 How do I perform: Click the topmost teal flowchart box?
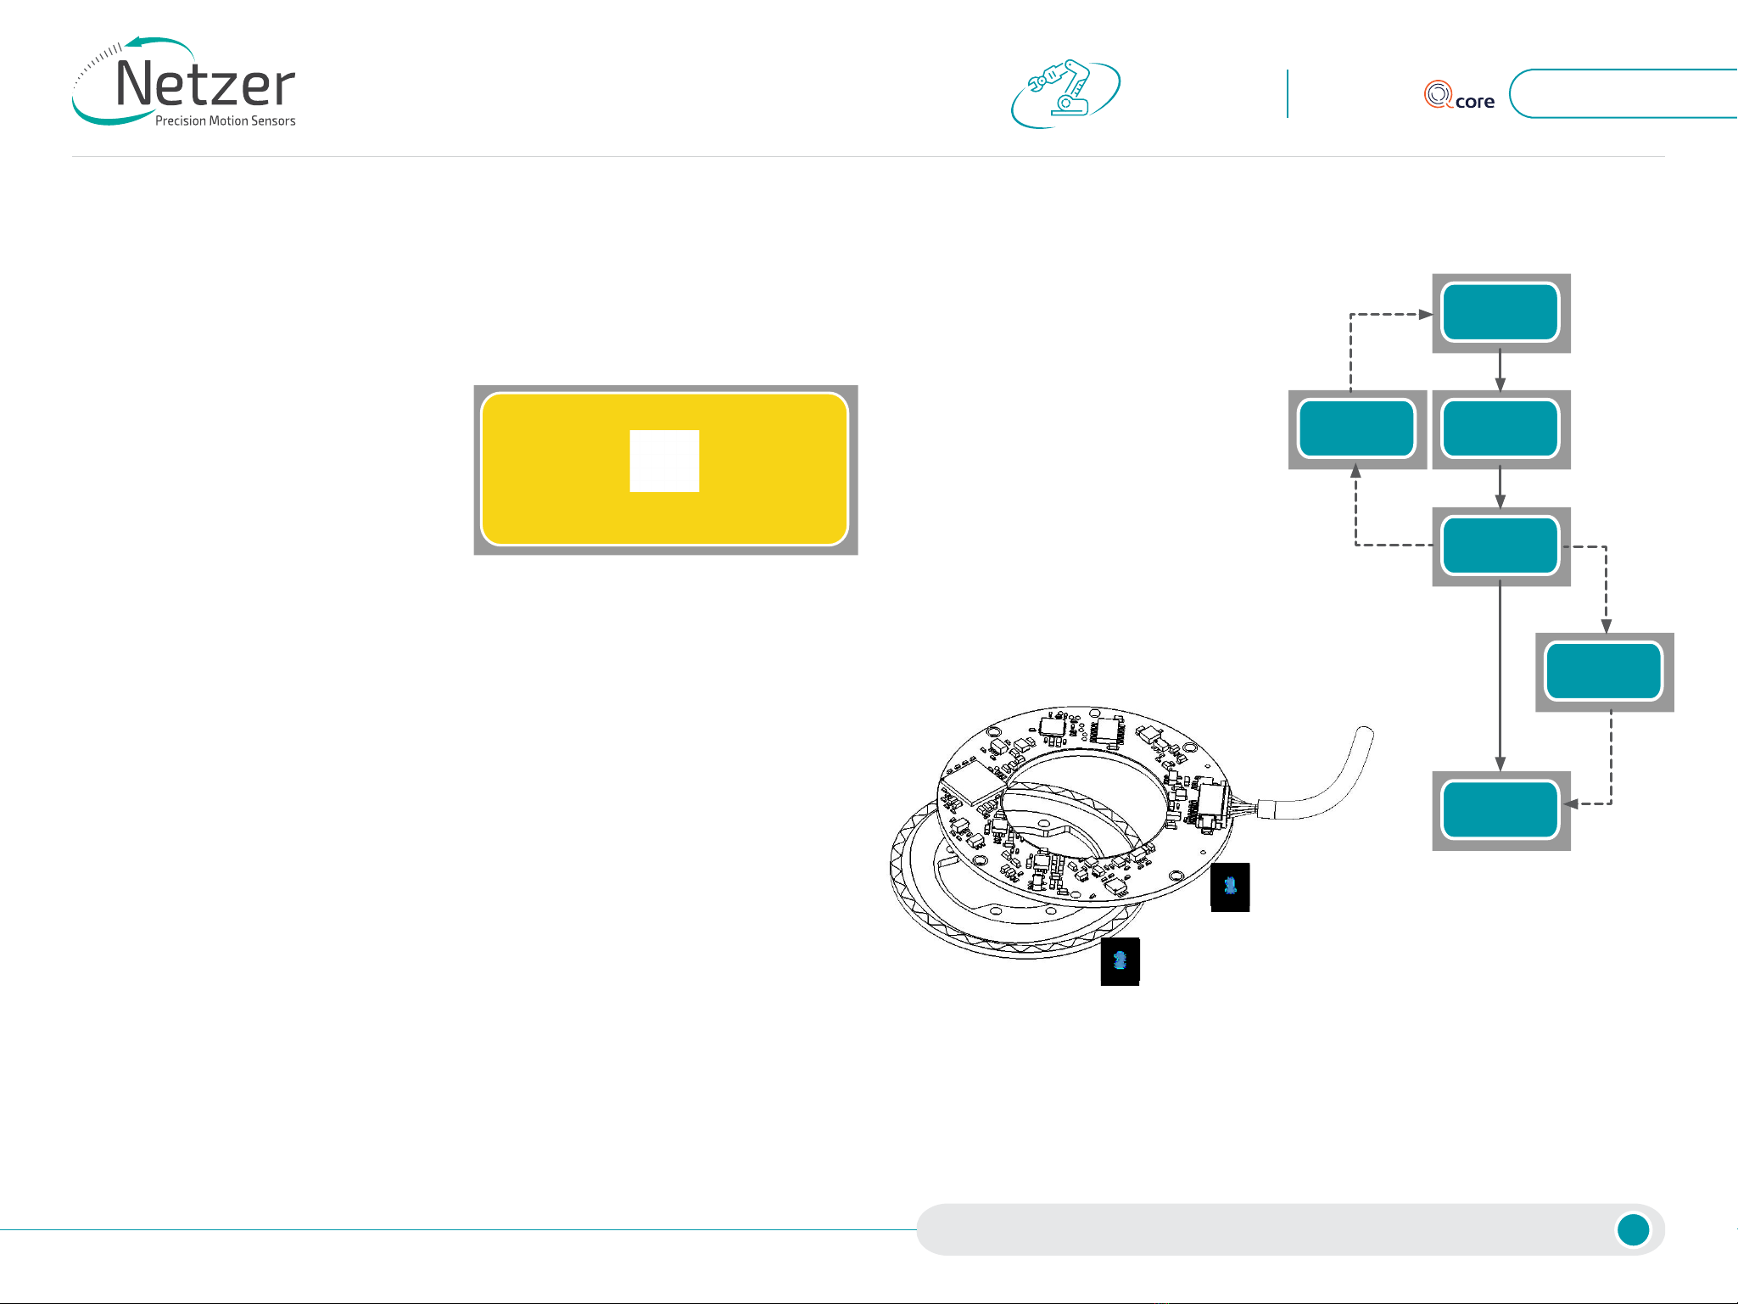pos(1500,313)
